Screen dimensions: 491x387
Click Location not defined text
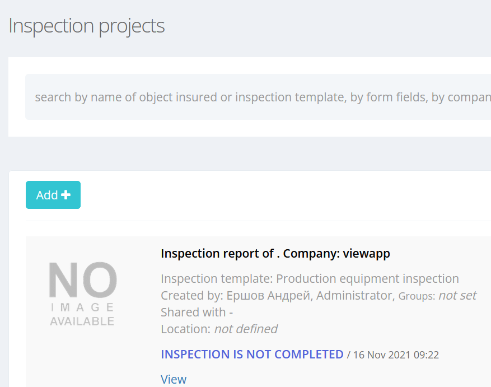click(245, 329)
